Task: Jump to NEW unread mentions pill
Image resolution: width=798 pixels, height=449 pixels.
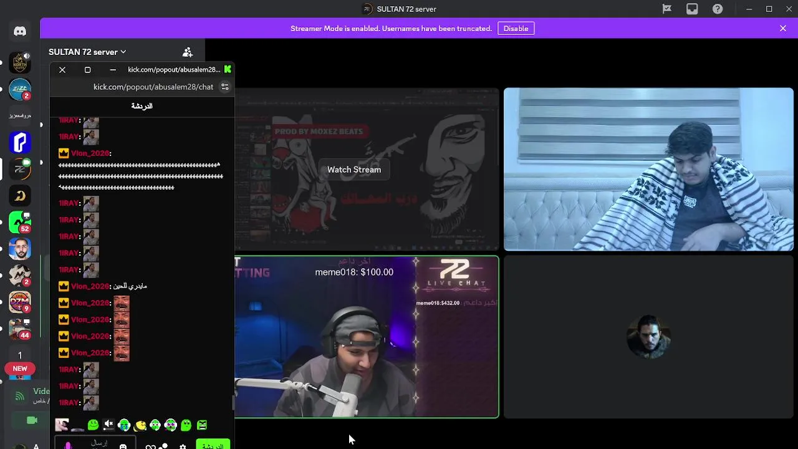Action: [20, 369]
